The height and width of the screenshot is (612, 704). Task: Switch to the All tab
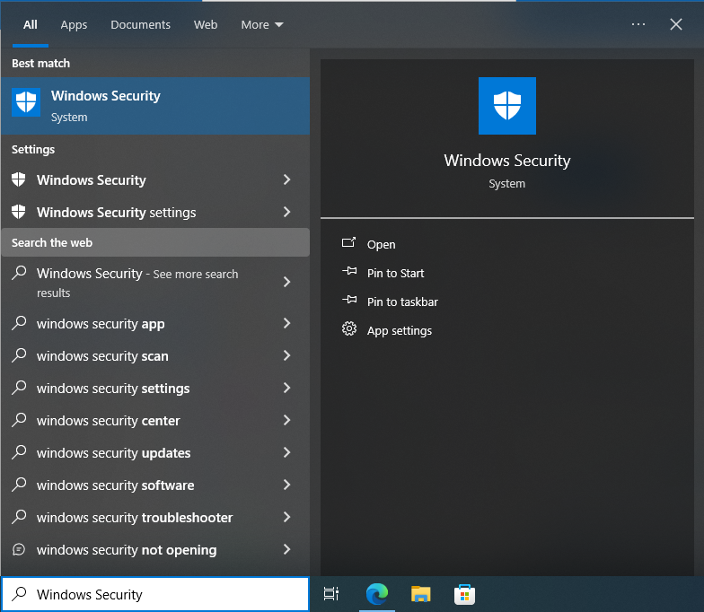[31, 25]
